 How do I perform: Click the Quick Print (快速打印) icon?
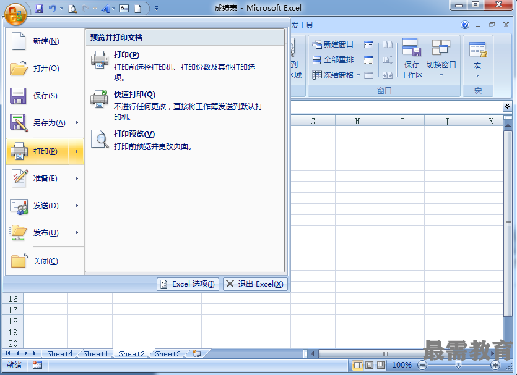click(x=100, y=99)
